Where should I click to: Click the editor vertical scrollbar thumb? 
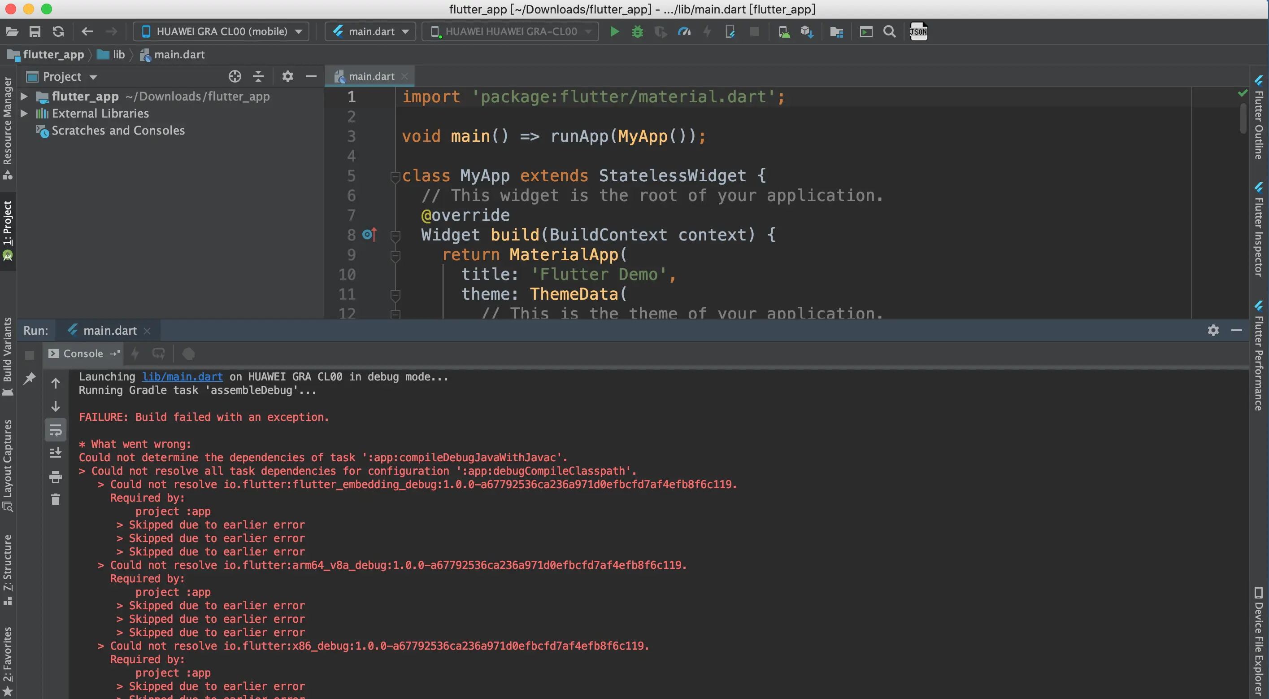click(1243, 118)
